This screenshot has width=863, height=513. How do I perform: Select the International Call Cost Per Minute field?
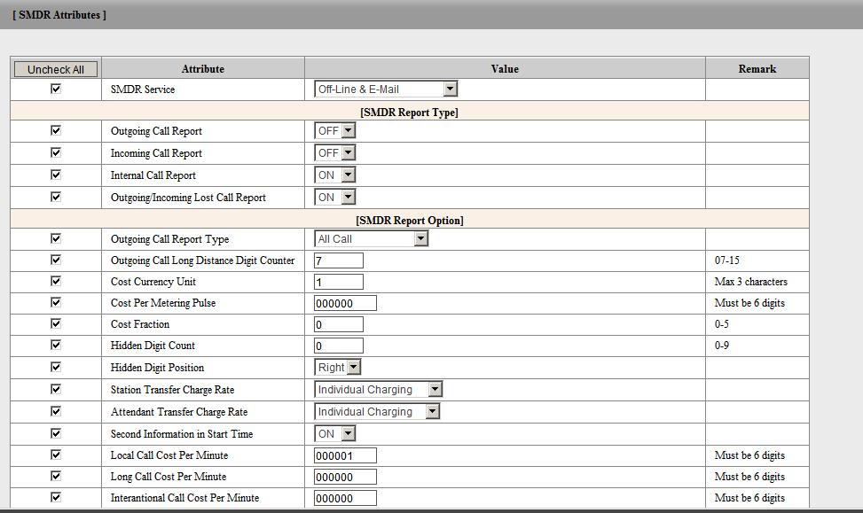[345, 498]
